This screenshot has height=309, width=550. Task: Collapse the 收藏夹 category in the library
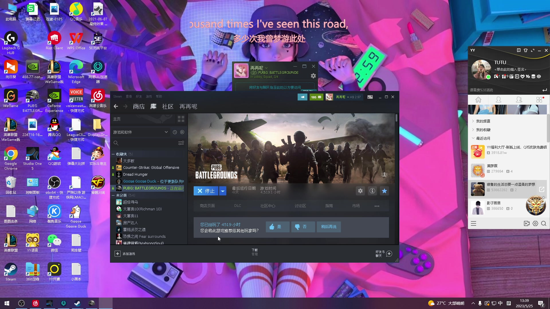tap(113, 154)
